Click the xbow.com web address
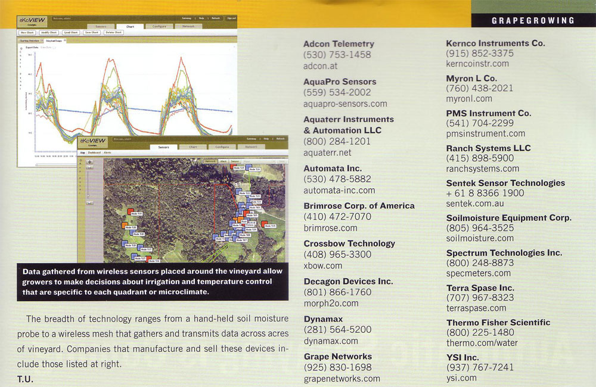The height and width of the screenshot is (387, 596). point(323,266)
